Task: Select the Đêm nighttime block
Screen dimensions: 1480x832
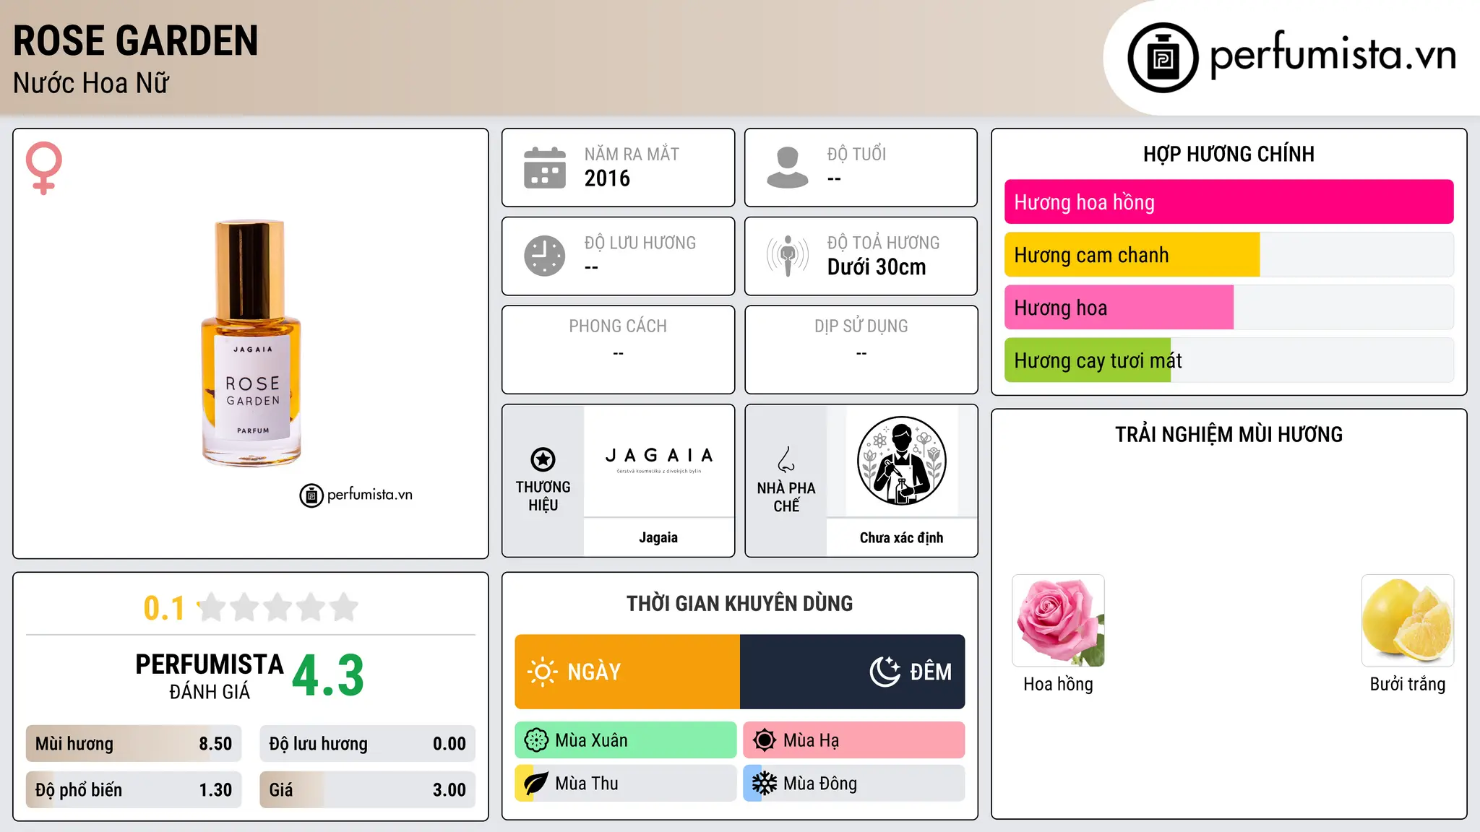Action: click(853, 672)
